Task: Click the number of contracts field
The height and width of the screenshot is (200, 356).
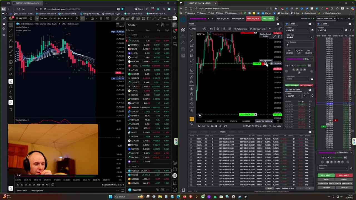Action: pyautogui.click(x=299, y=45)
